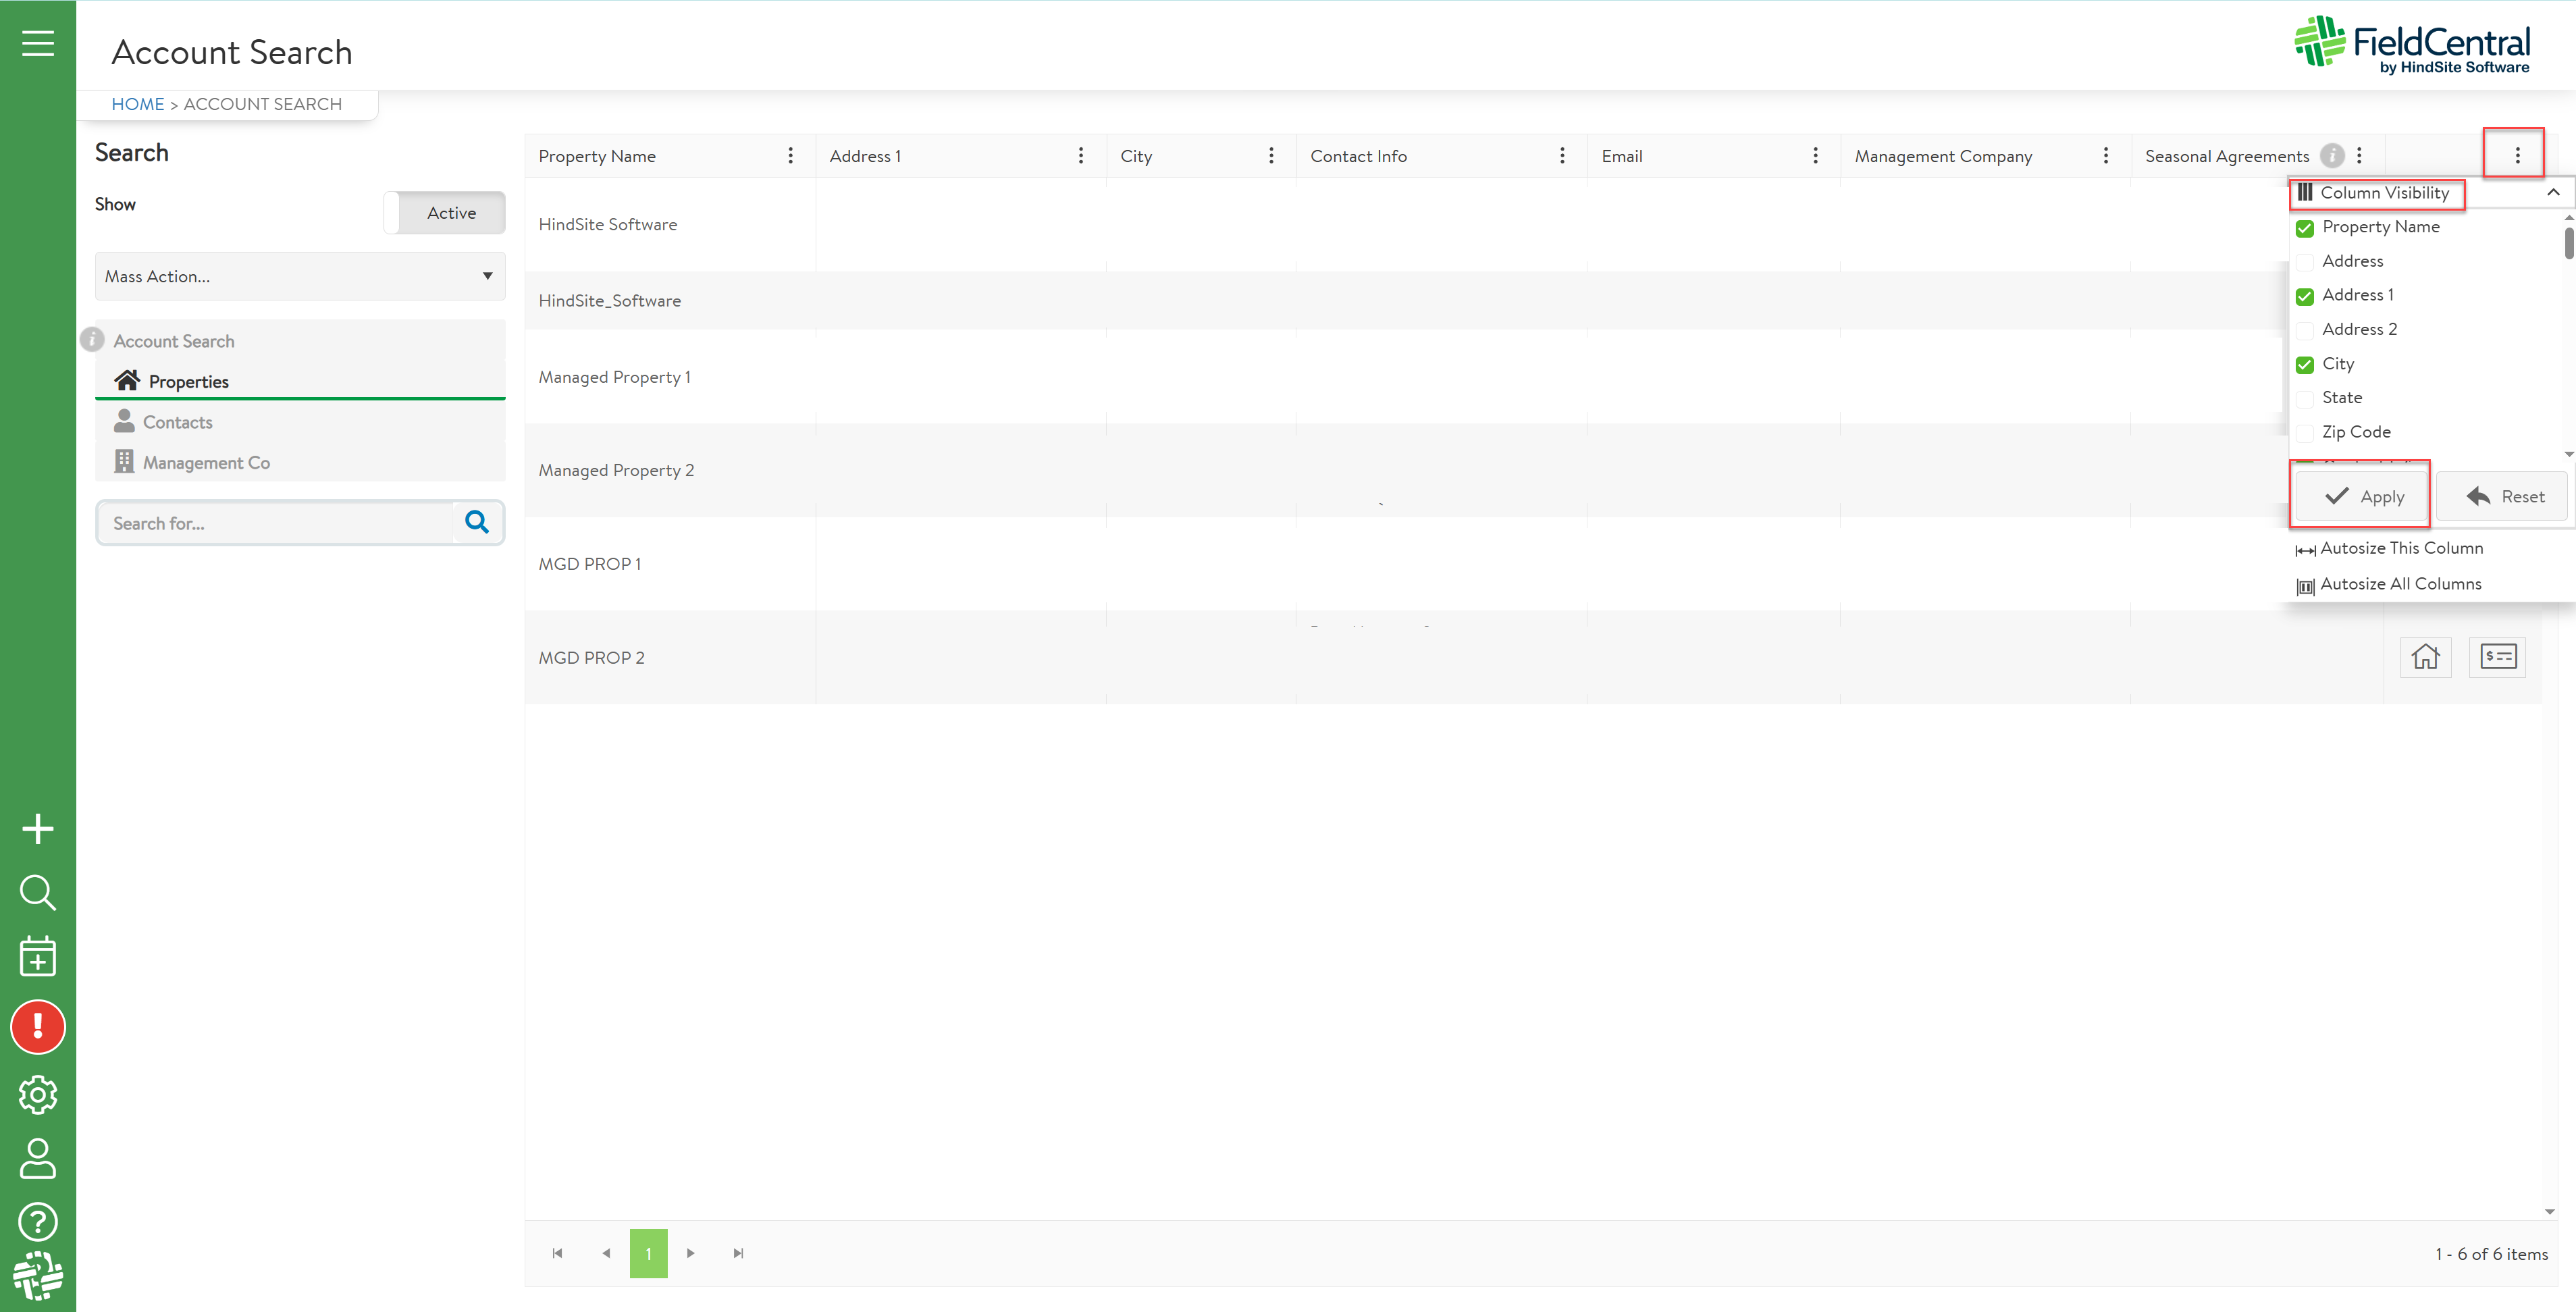Image resolution: width=2576 pixels, height=1312 pixels.
Task: Click the Seasonal Agreements info icon
Action: point(2332,156)
